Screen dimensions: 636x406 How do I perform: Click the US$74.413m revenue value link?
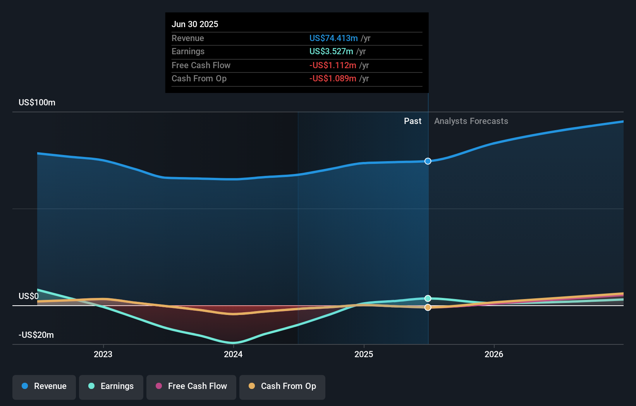point(333,38)
